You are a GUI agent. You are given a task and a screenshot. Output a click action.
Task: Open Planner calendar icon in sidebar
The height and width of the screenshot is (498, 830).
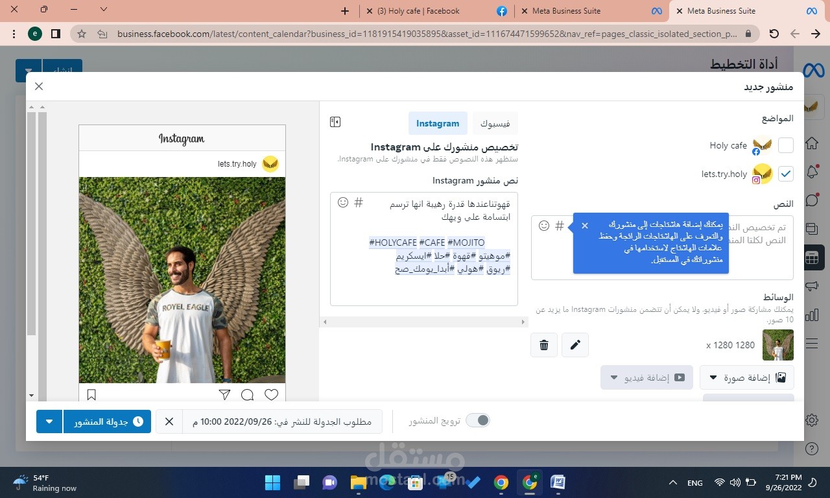click(811, 257)
